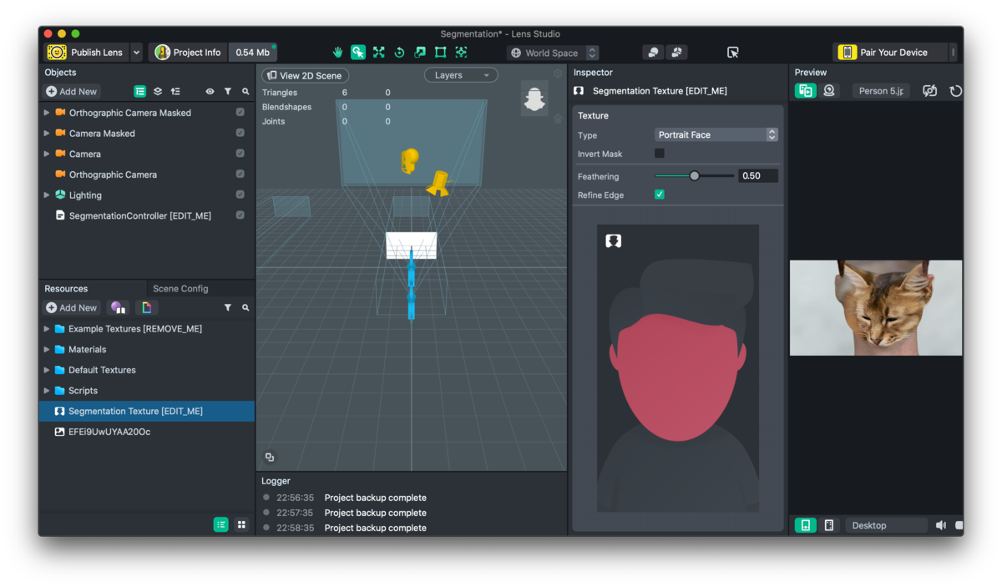
Task: Select the rectangle transform tool
Action: click(x=441, y=53)
